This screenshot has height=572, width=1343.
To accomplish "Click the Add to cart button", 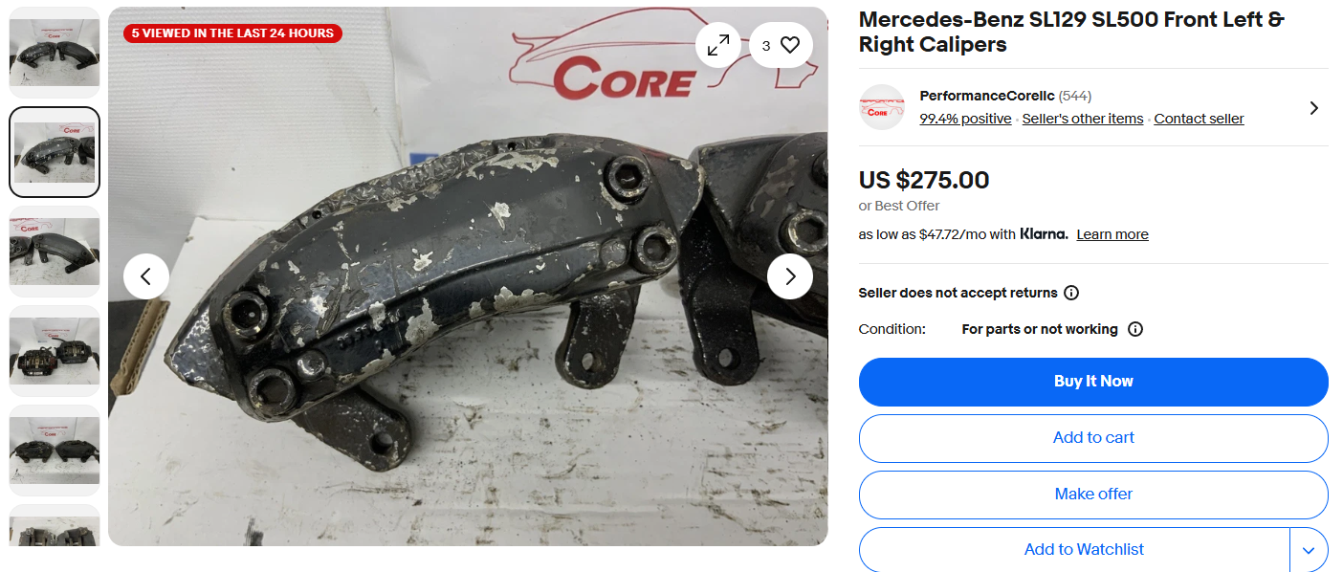I will (1093, 438).
